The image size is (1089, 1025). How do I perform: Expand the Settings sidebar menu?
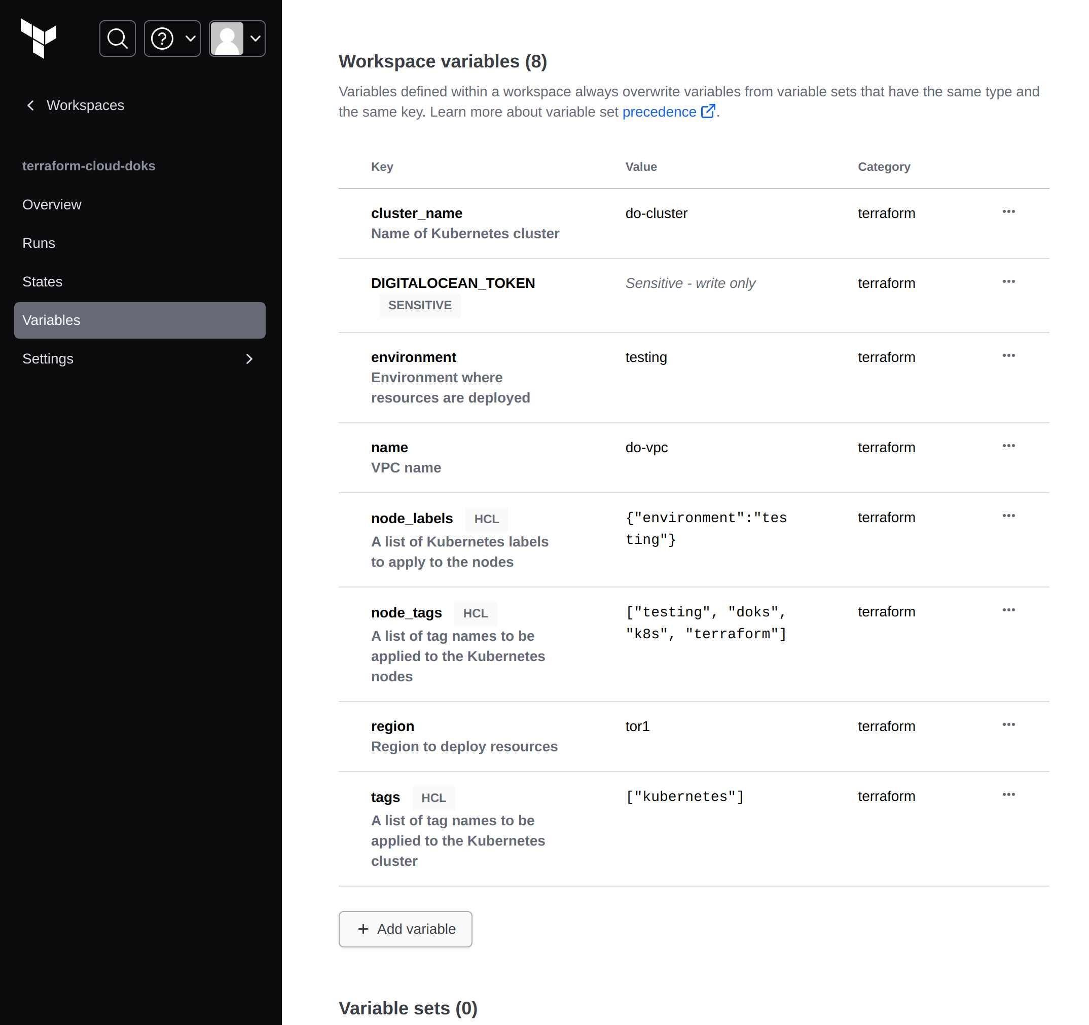(140, 359)
